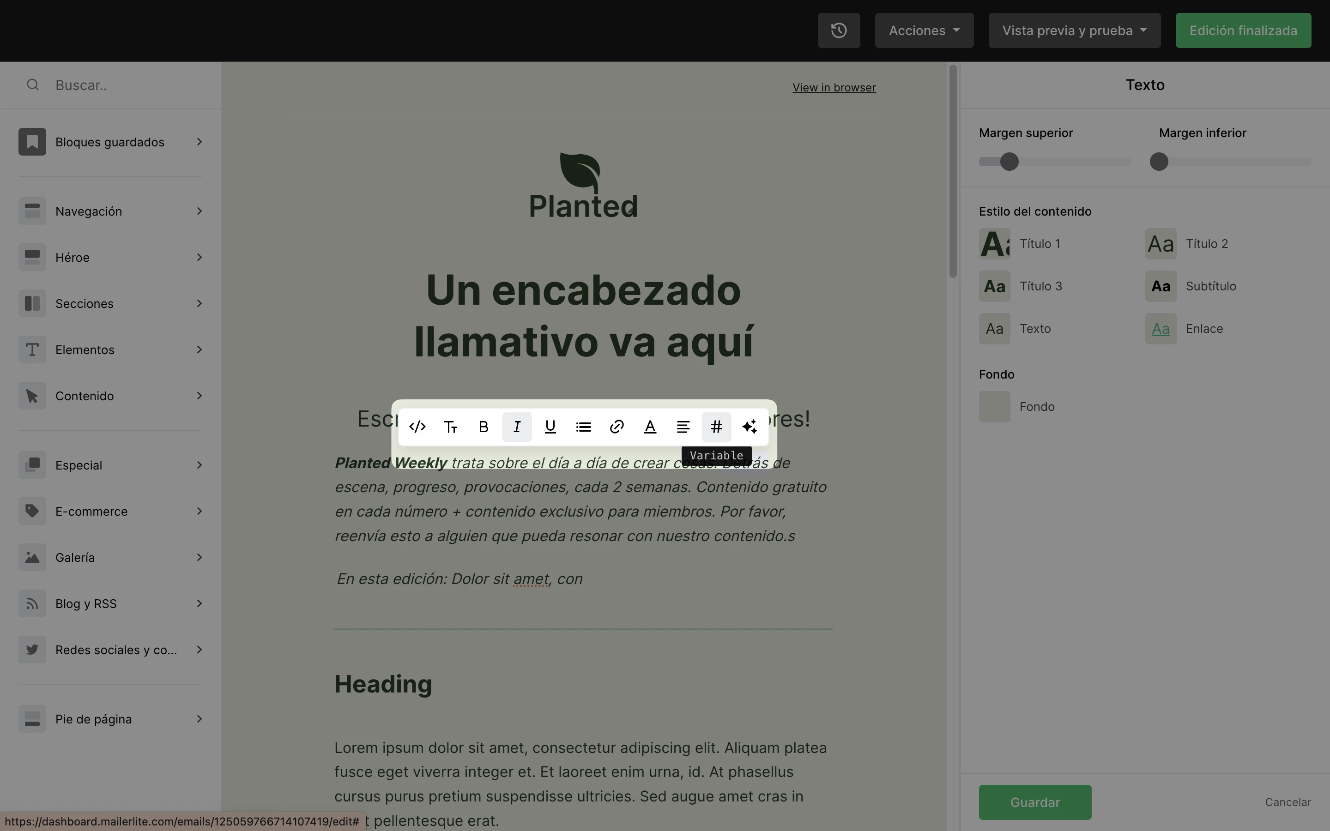Toggle underline formatting in toolbar
1330x831 pixels.
[x=550, y=427]
